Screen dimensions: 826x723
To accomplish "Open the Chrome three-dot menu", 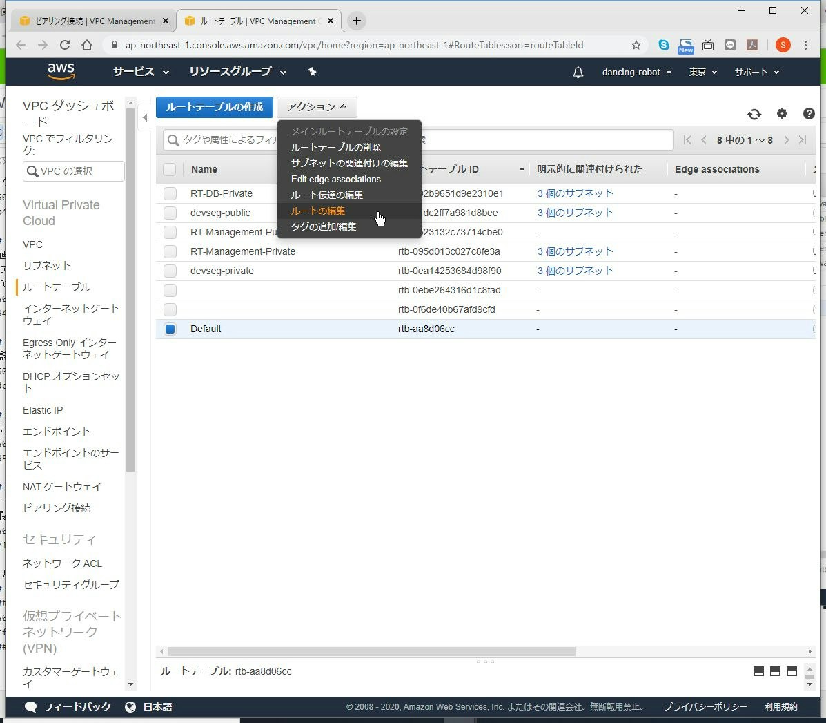I will coord(805,46).
